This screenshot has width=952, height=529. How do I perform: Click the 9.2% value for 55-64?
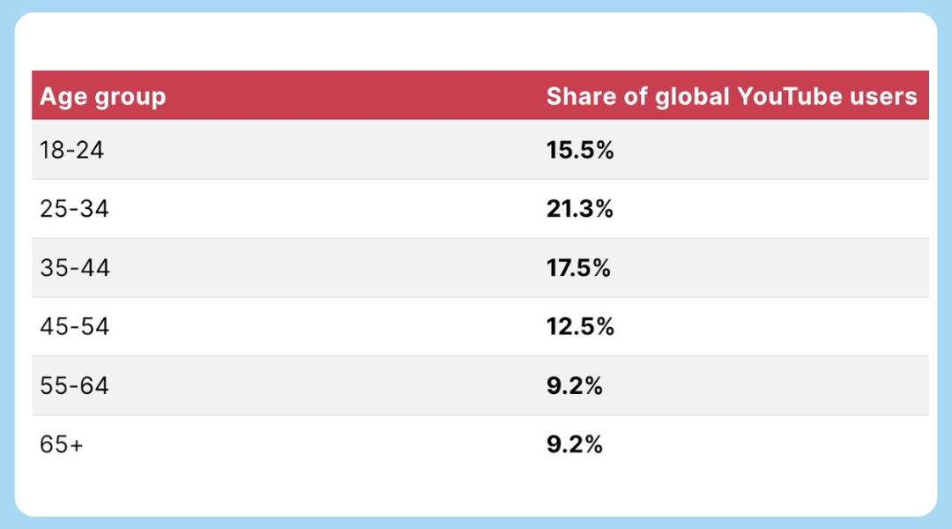pos(575,385)
